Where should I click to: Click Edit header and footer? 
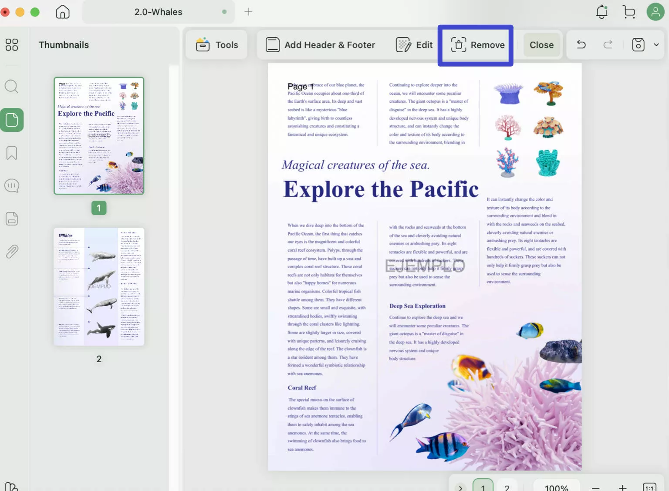(x=414, y=45)
